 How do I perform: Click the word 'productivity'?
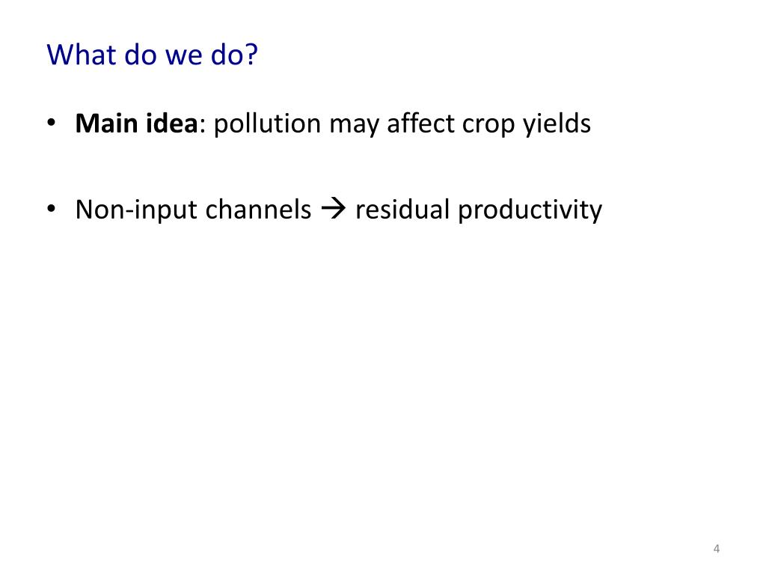click(530, 210)
